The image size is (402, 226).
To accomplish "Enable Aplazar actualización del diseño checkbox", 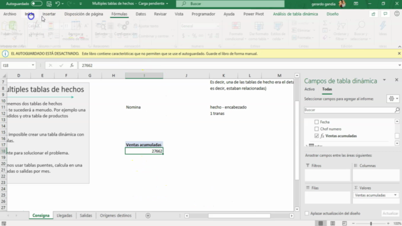I will coord(307,213).
